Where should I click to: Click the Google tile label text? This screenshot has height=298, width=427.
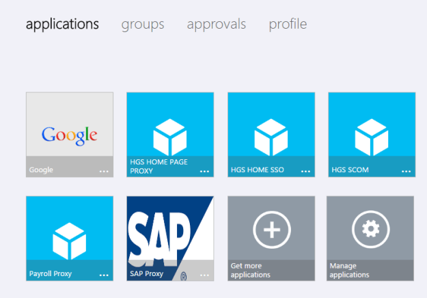41,170
